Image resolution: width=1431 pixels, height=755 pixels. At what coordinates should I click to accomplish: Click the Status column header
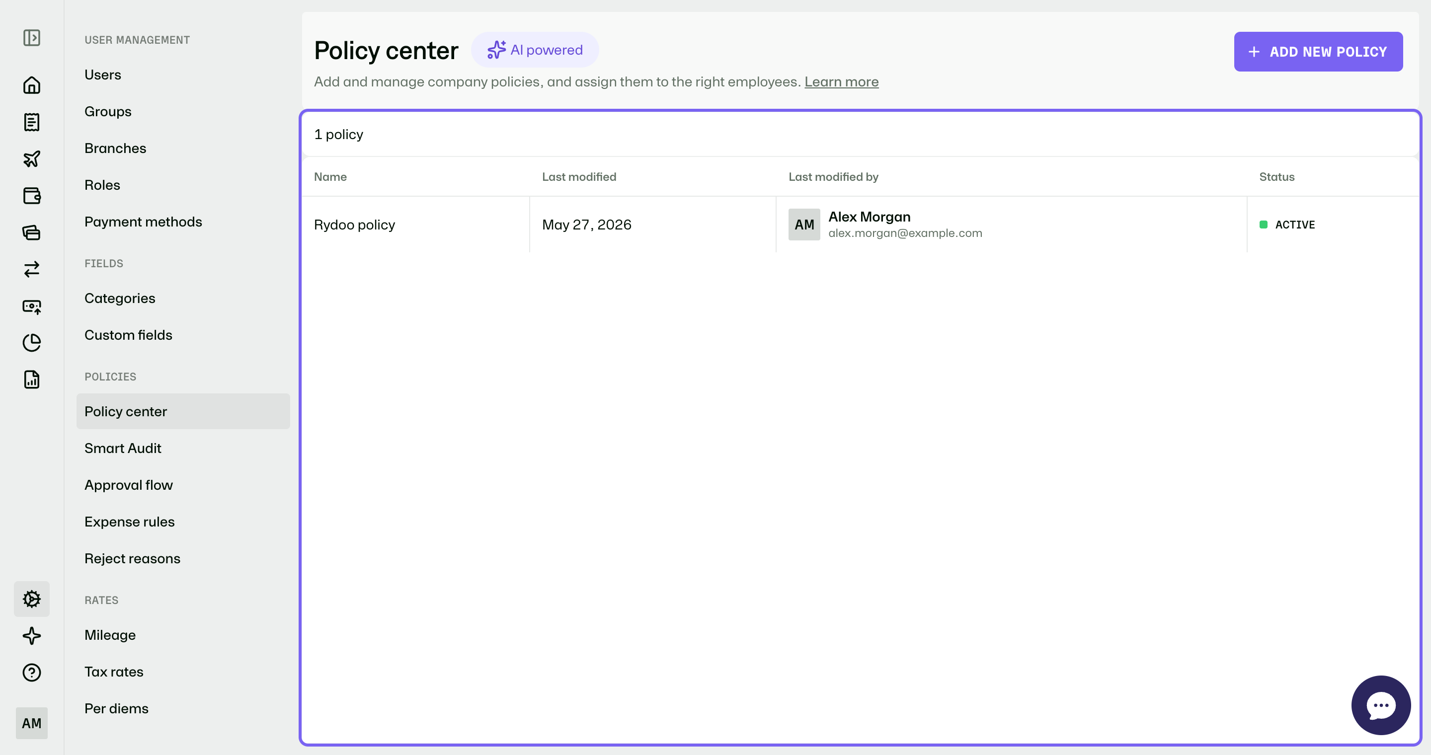coord(1276,176)
